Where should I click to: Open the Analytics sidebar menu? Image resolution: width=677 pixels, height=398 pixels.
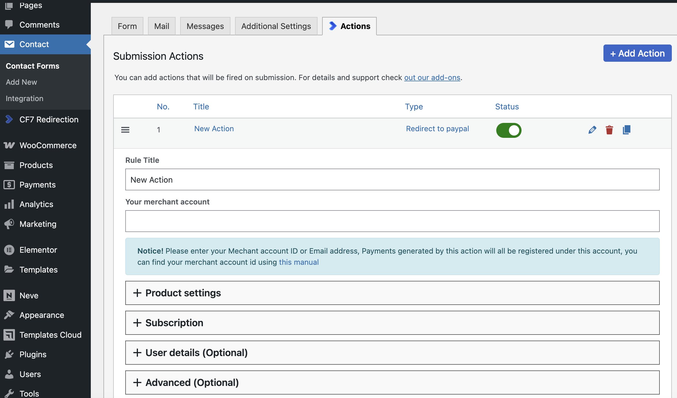pos(36,204)
